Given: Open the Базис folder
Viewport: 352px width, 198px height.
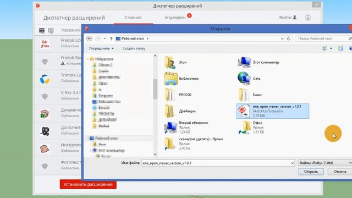Looking at the screenshot, I should click(250, 95).
